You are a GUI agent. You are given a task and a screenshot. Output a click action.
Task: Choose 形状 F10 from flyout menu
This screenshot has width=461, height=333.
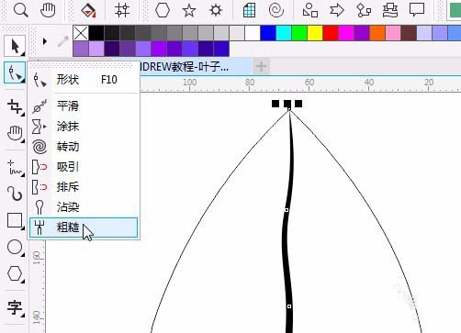(84, 80)
